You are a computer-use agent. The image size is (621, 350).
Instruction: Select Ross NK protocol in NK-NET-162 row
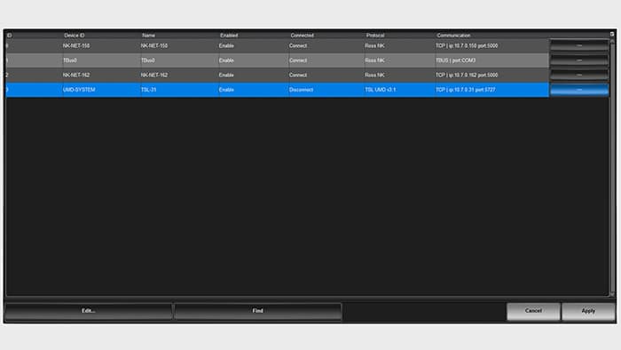[374, 75]
